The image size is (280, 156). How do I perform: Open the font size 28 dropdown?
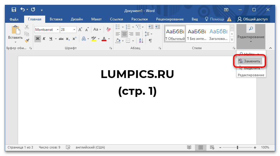[74, 30]
